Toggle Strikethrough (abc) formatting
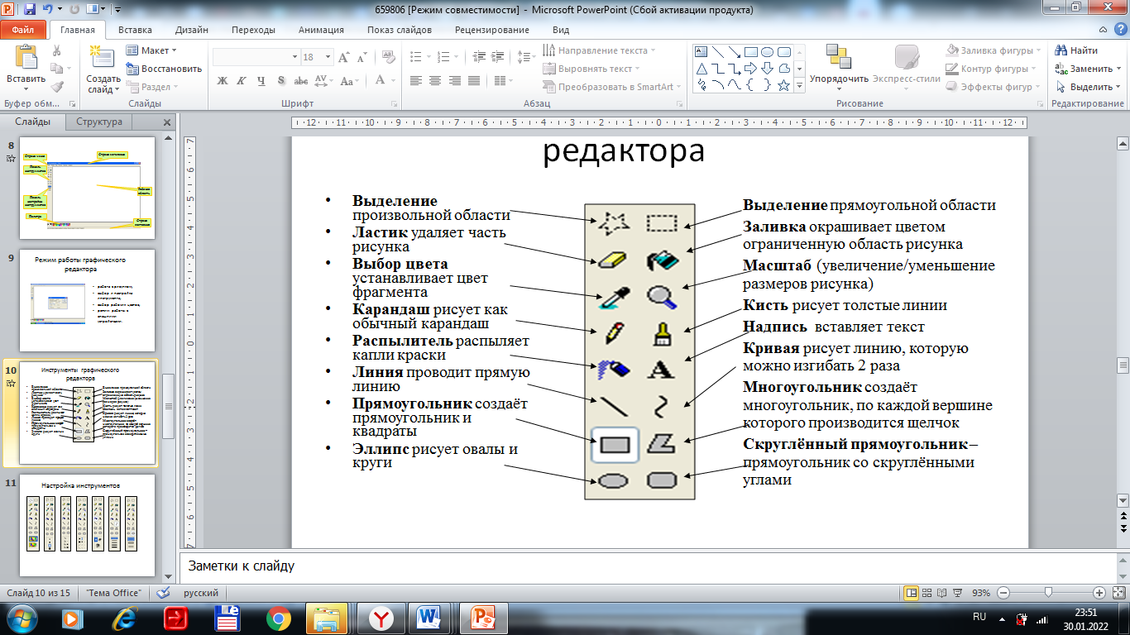Image resolution: width=1130 pixels, height=635 pixels. tap(301, 80)
